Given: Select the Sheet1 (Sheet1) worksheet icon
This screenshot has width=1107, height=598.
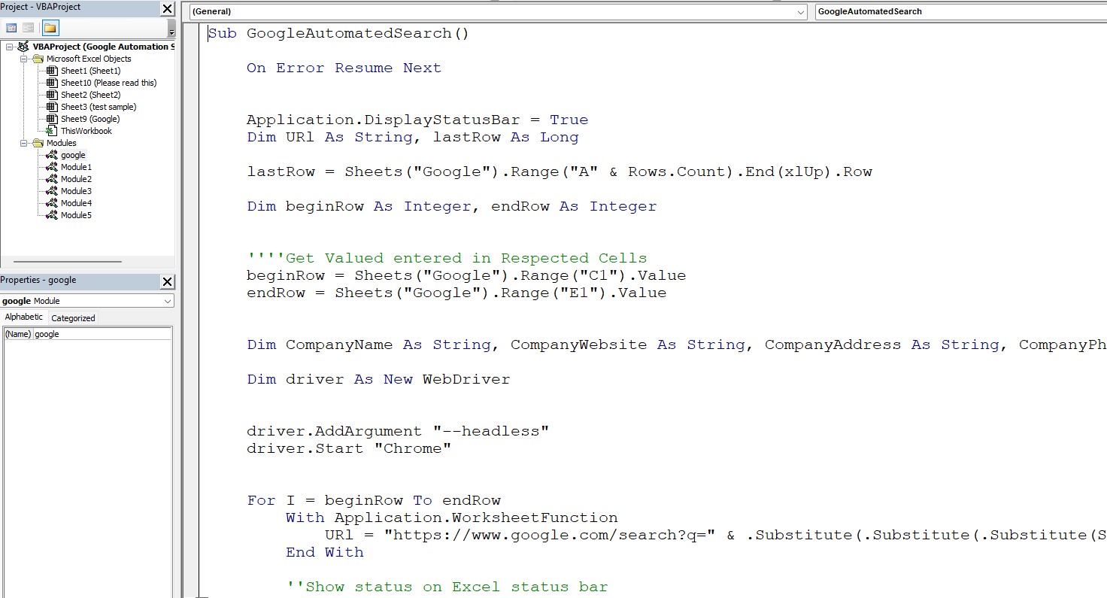Looking at the screenshot, I should click(52, 71).
